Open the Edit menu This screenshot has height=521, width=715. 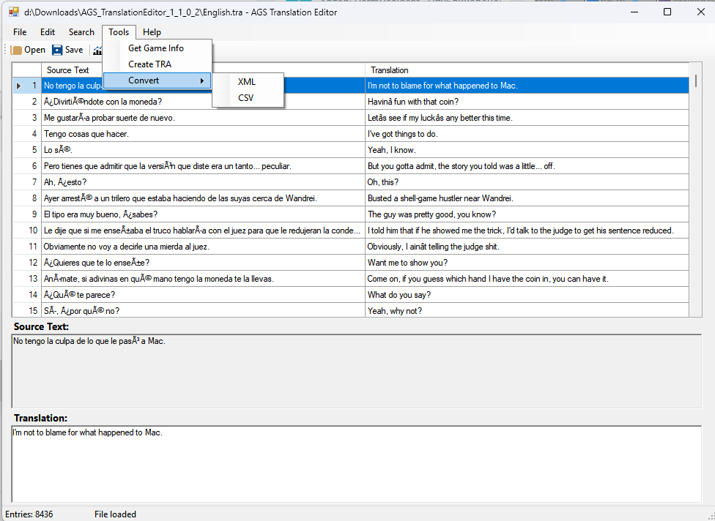pyautogui.click(x=48, y=32)
